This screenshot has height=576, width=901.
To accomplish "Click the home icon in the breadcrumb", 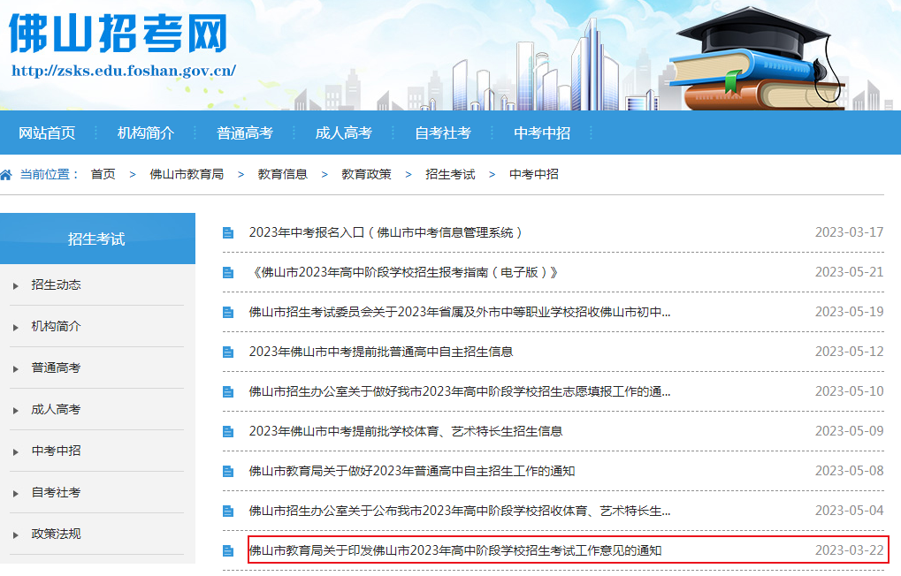I will point(6,175).
